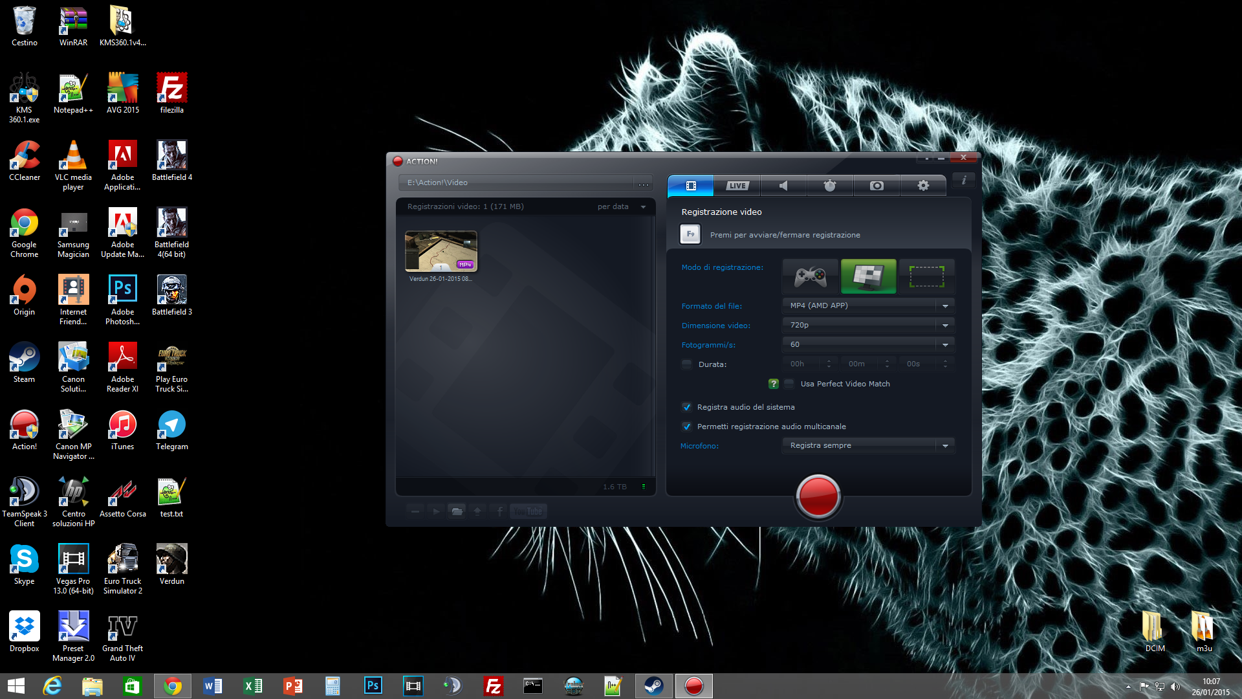This screenshot has height=699, width=1242.
Task: Select the Verdun recording thumbnail
Action: (441, 251)
